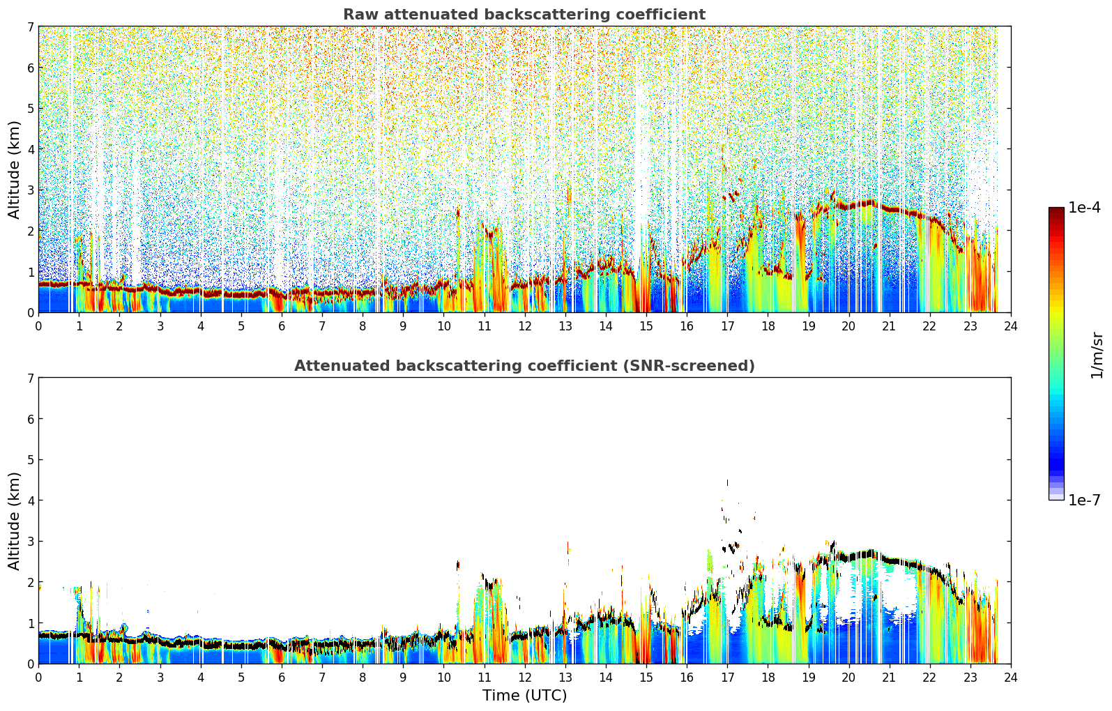Click the 'Raw attenuated backscattering coefficient' title
The image size is (1112, 711).
[x=524, y=15]
